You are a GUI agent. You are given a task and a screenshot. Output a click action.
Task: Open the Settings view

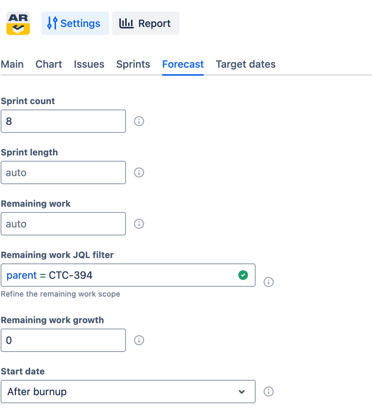pyautogui.click(x=75, y=23)
